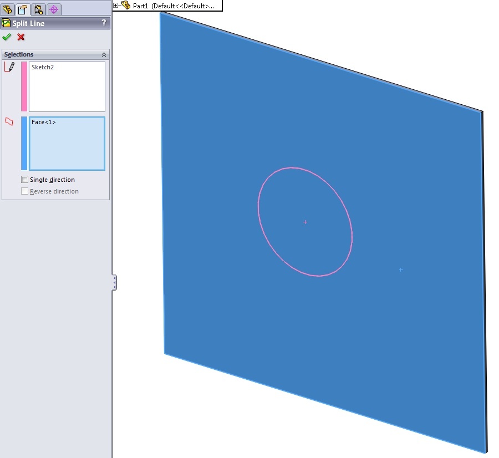Click the sketch to project pencil icon

pyautogui.click(x=9, y=67)
